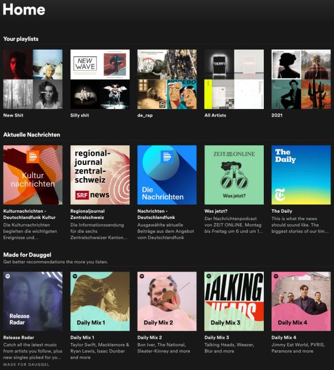Open the Daily Mix 4 cover
Screen dimensions: 334x370
[301, 301]
